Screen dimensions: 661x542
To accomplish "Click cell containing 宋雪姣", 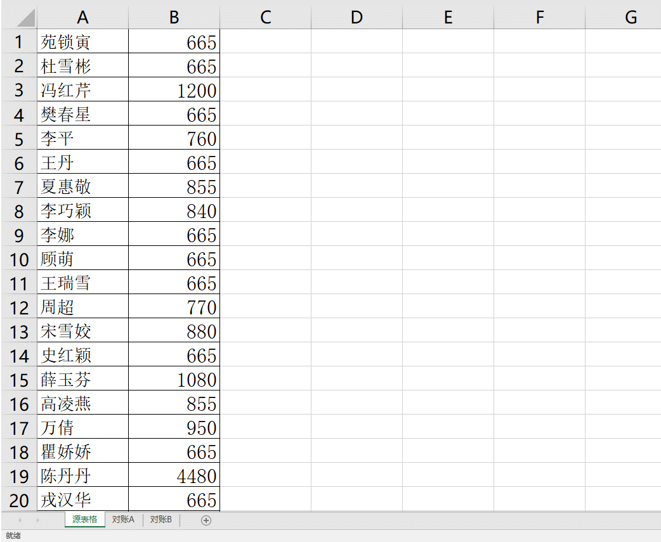I will (x=82, y=330).
